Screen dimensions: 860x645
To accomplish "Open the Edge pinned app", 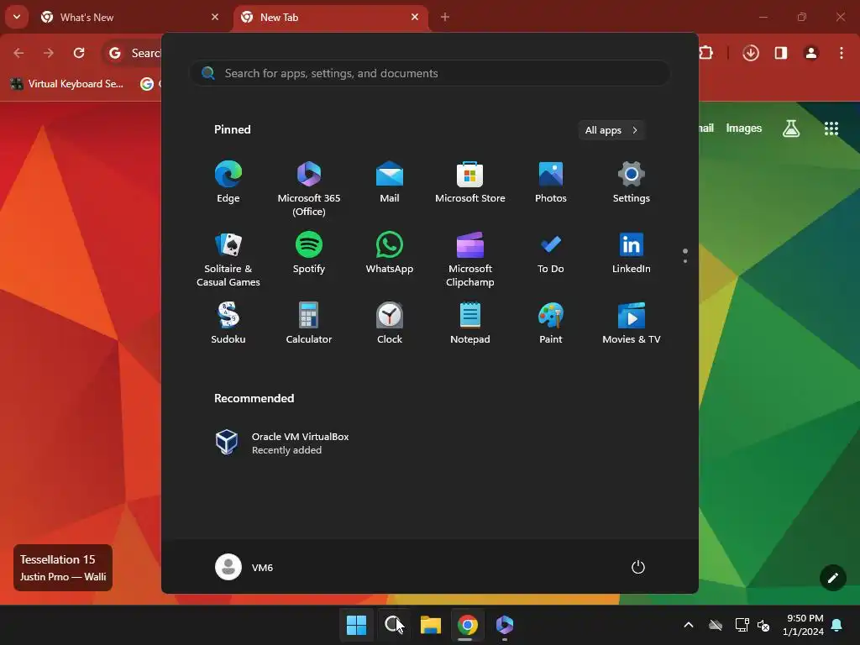I will 228,182.
